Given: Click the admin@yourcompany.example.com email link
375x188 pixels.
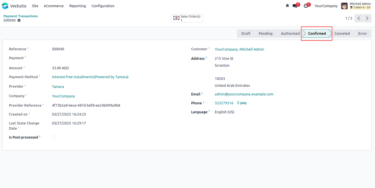Looking at the screenshot, I should coord(244,94).
